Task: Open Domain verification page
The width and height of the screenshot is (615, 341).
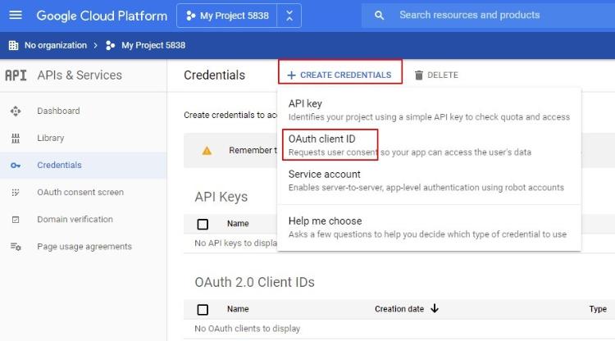Action: click(x=75, y=220)
